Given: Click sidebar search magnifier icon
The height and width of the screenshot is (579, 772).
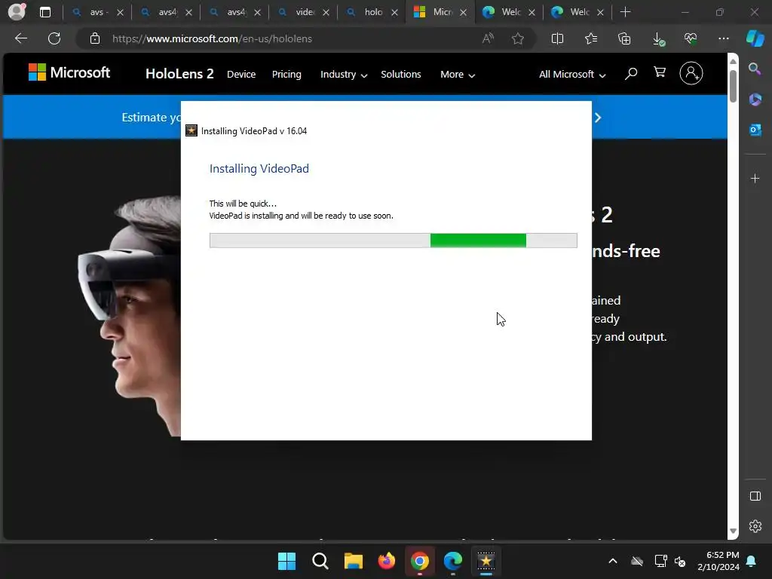Looking at the screenshot, I should pyautogui.click(x=755, y=69).
